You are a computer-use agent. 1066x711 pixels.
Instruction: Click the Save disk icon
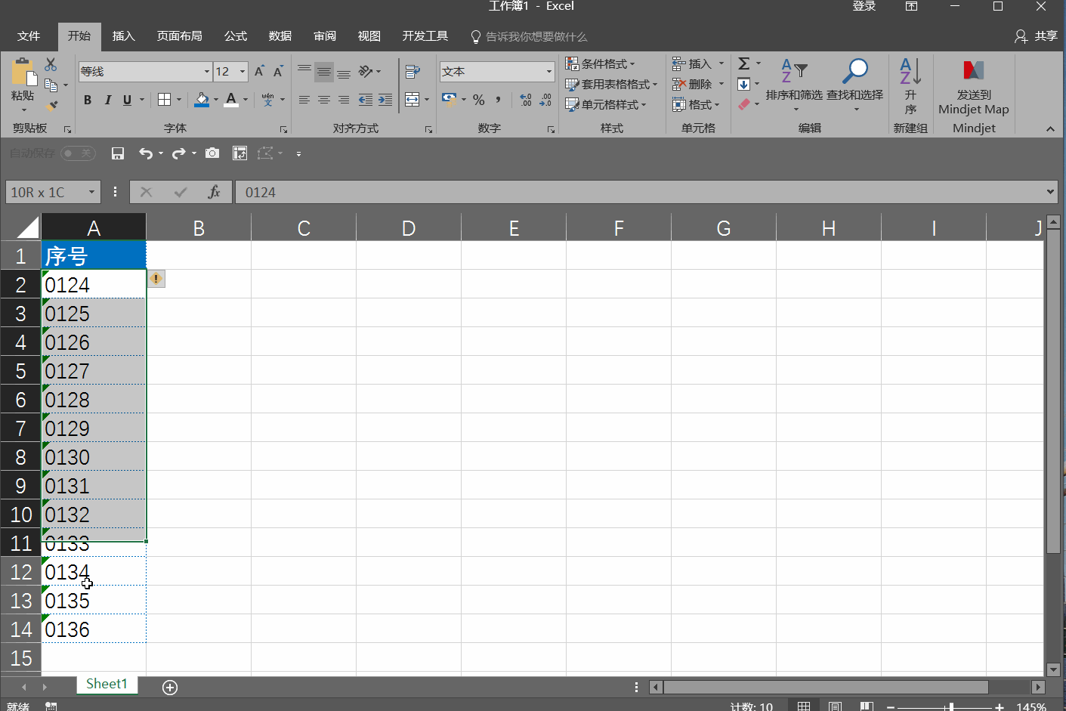(118, 153)
